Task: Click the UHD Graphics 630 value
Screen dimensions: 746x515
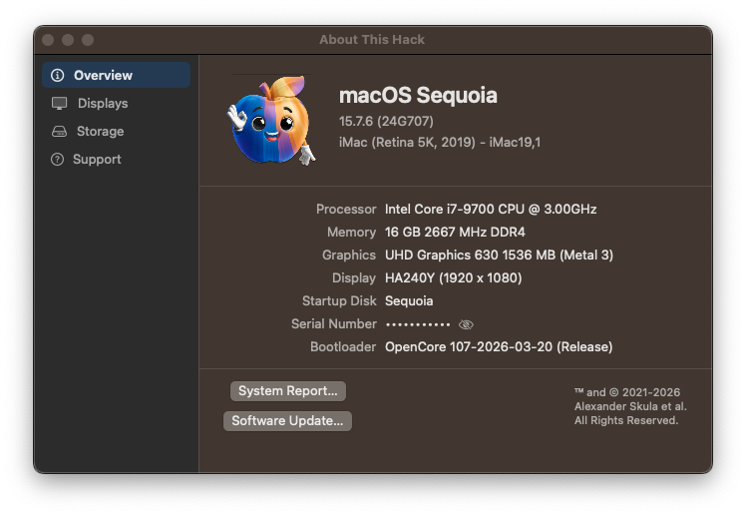Action: pyautogui.click(x=499, y=255)
